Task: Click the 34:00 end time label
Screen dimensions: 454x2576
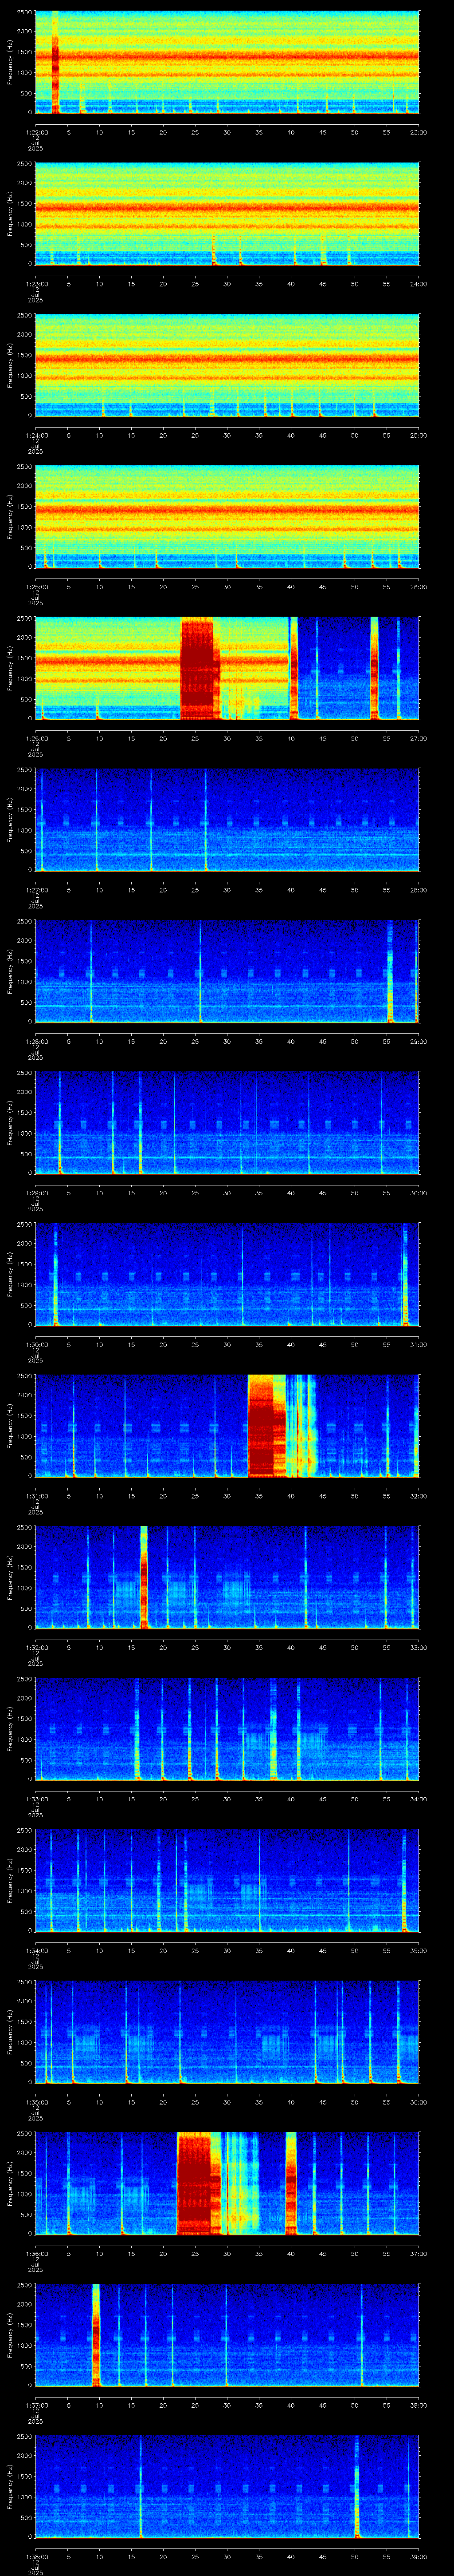Action: tap(419, 1799)
